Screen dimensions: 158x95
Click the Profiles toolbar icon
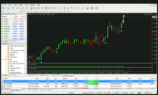(8, 8)
